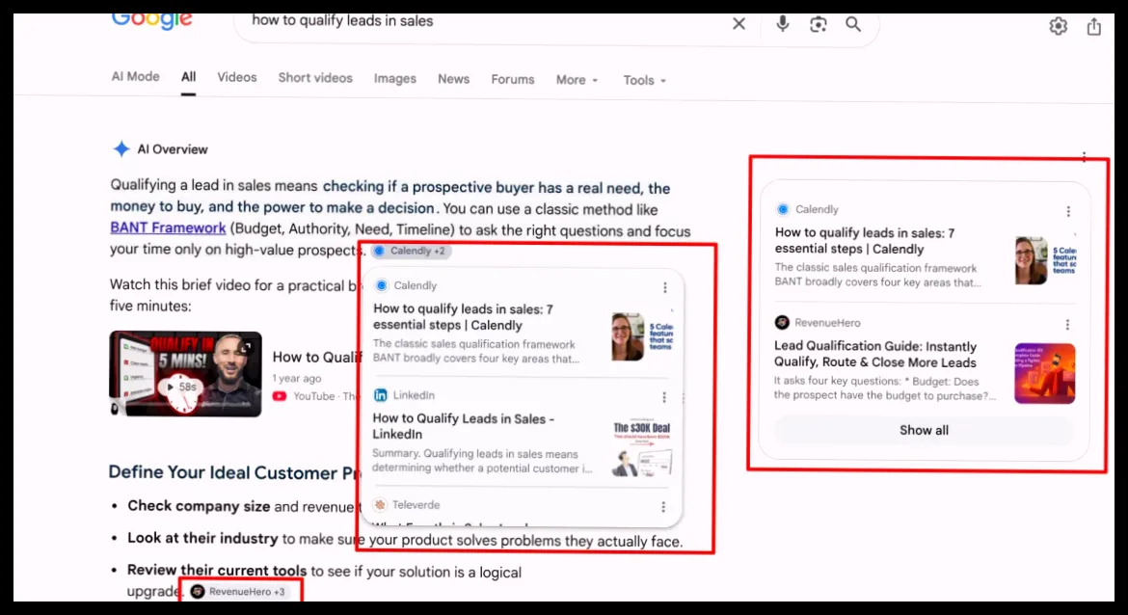Go to Google home via the logo
Image resolution: width=1128 pixels, height=615 pixels.
tap(151, 21)
